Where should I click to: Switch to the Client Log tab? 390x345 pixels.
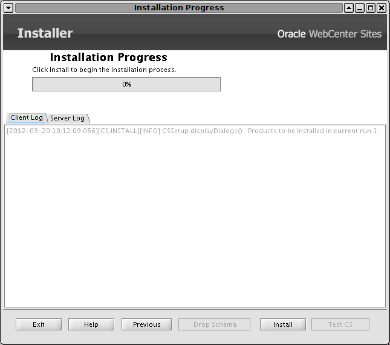(27, 118)
